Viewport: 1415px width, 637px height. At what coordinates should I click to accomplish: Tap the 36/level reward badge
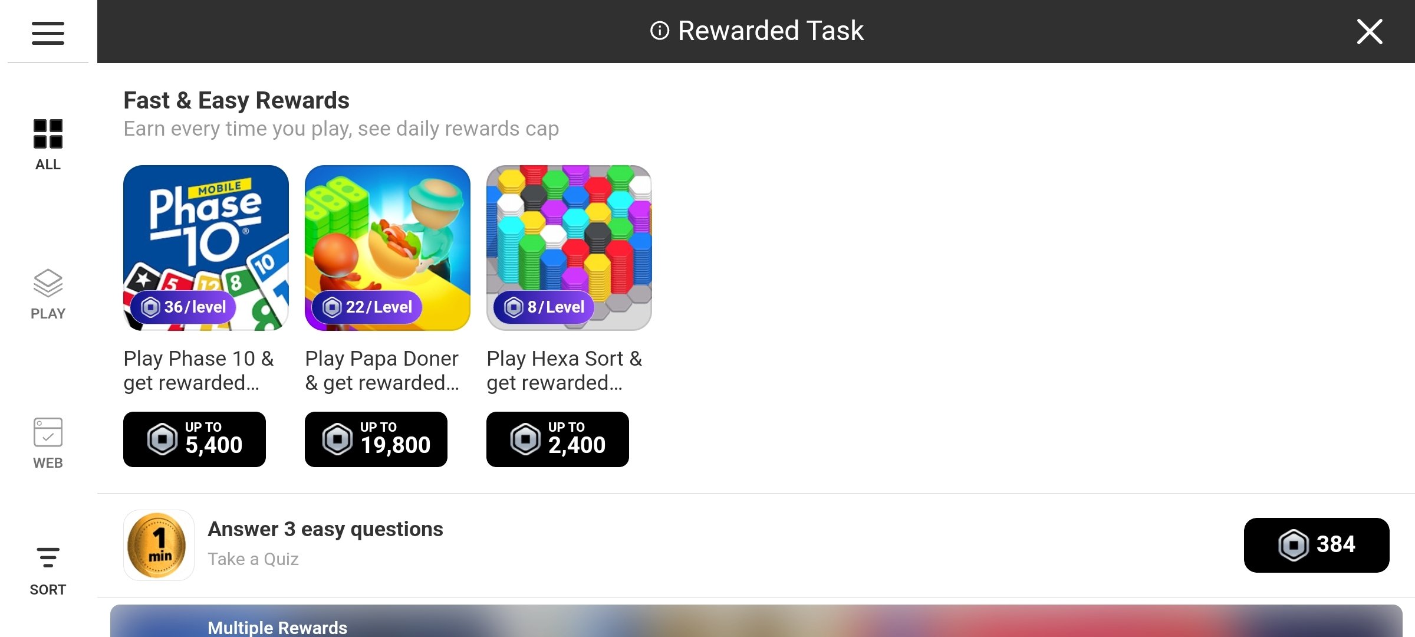183,307
